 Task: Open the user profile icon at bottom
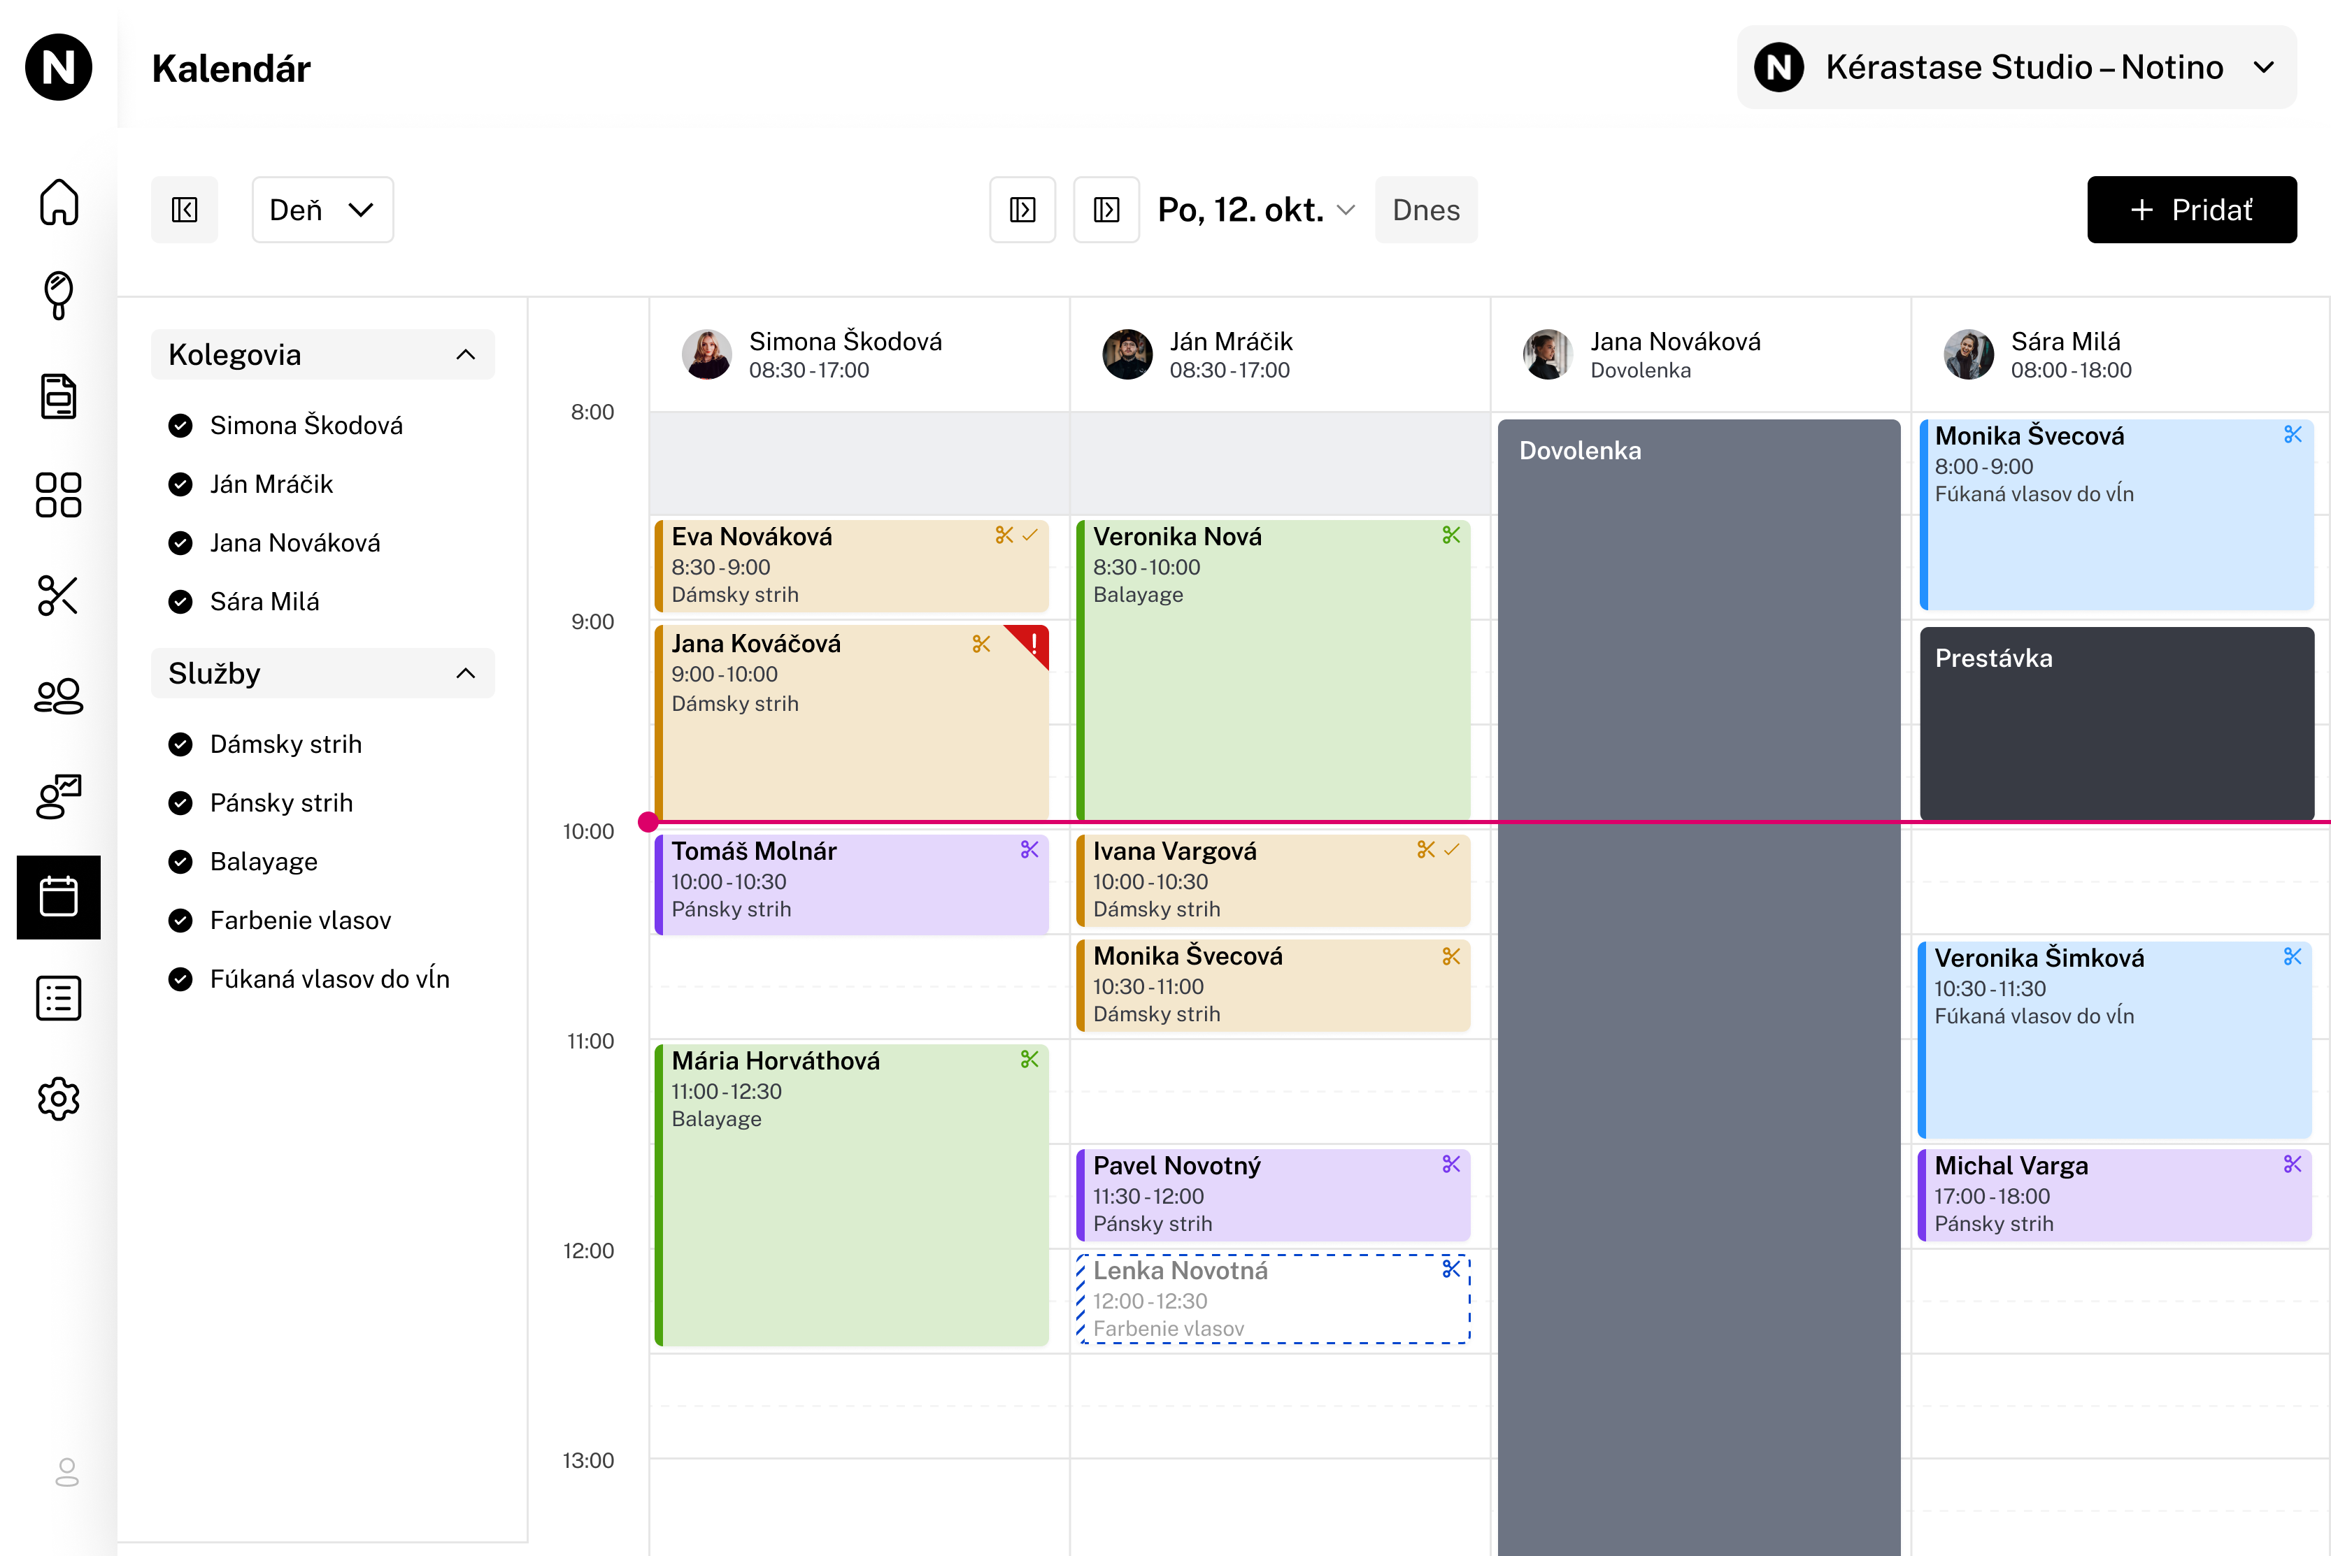click(x=66, y=1471)
